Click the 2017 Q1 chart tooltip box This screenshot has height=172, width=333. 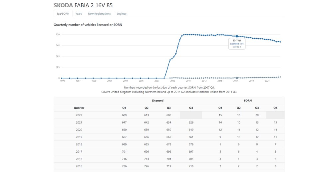(237, 44)
